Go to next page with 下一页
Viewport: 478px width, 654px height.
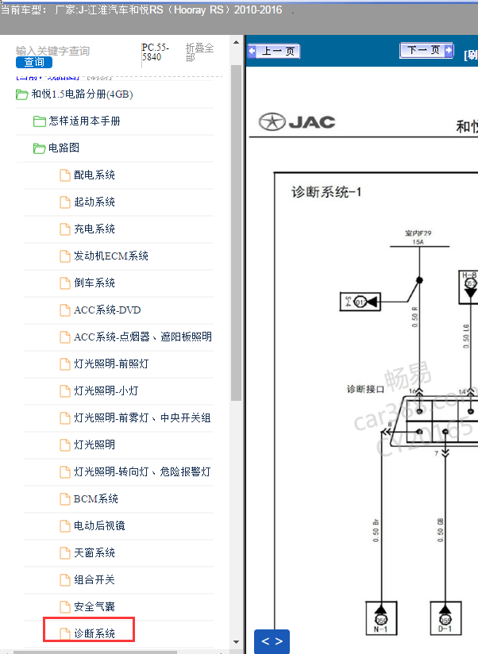tap(426, 51)
